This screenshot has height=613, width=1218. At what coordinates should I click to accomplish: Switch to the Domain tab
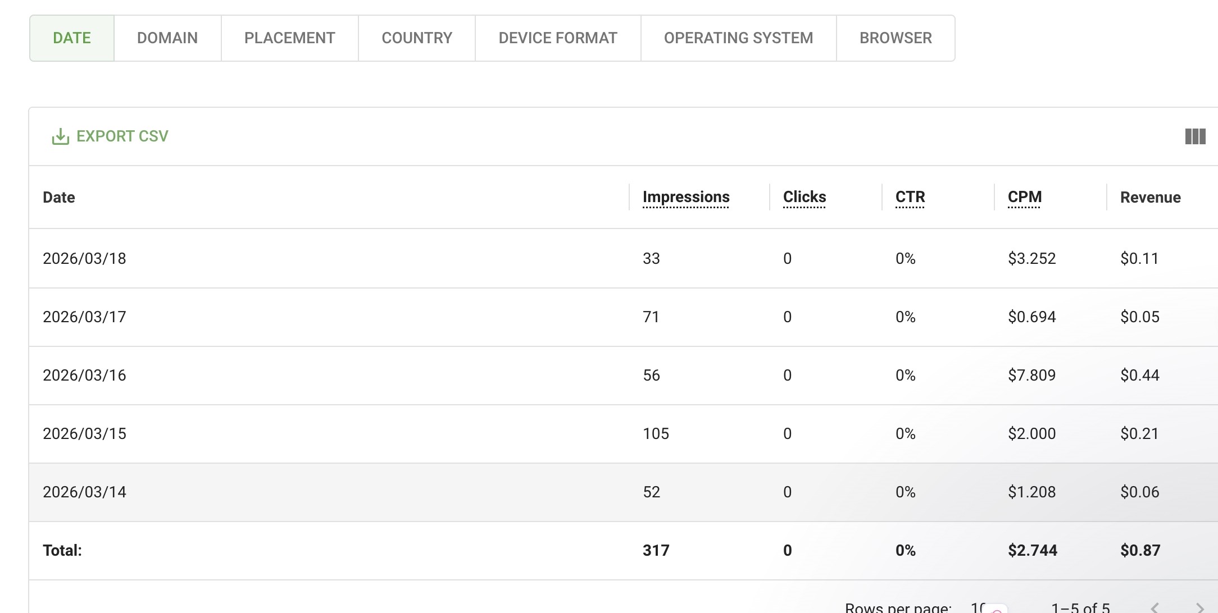click(167, 38)
